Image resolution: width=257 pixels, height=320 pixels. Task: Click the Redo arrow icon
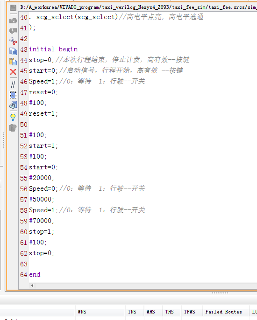(x=13, y=31)
